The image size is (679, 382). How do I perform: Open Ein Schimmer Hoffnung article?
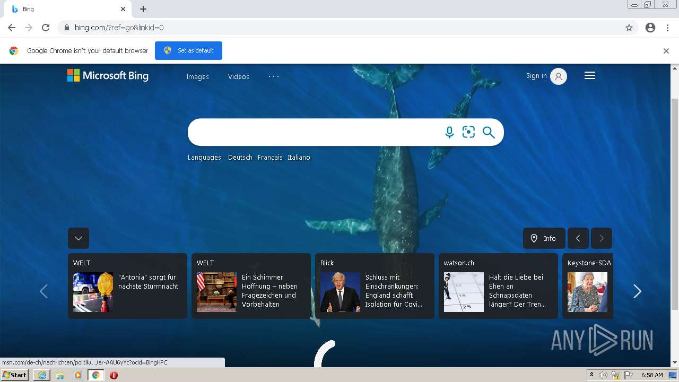click(270, 291)
